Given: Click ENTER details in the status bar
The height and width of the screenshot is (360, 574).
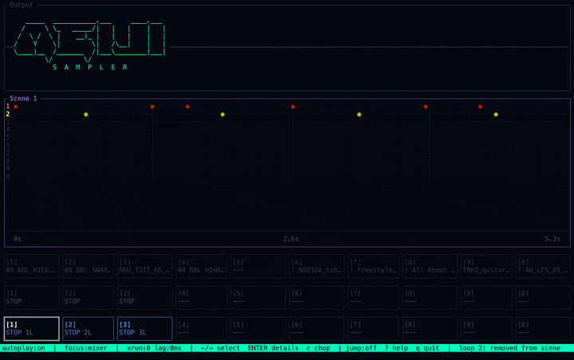Looking at the screenshot, I should (x=273, y=348).
